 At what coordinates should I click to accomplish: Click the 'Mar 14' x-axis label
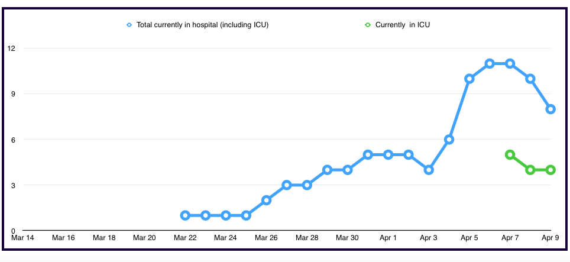[22, 238]
